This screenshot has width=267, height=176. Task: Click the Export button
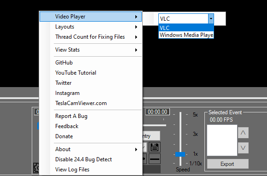click(x=228, y=164)
